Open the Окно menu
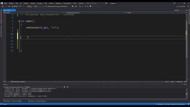The height and width of the screenshot is (107, 190). tap(75, 3)
